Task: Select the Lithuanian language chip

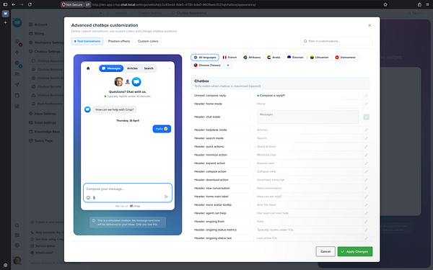Action: click(319, 58)
